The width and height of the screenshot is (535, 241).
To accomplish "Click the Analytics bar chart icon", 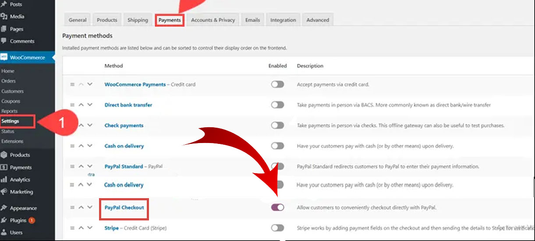I will coord(4,179).
